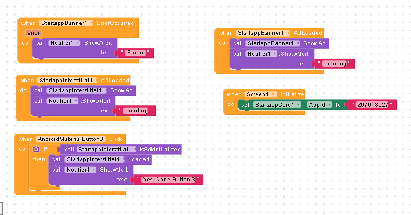The image size is (411, 215).
Task: Click "Loading" text in StartappBanner1 AdLoaded block
Action: (335, 64)
